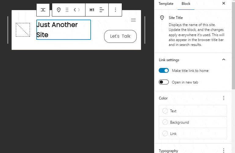Open Color options three-dot menu
Viewport: 235px width, 153px height.
[x=224, y=98]
